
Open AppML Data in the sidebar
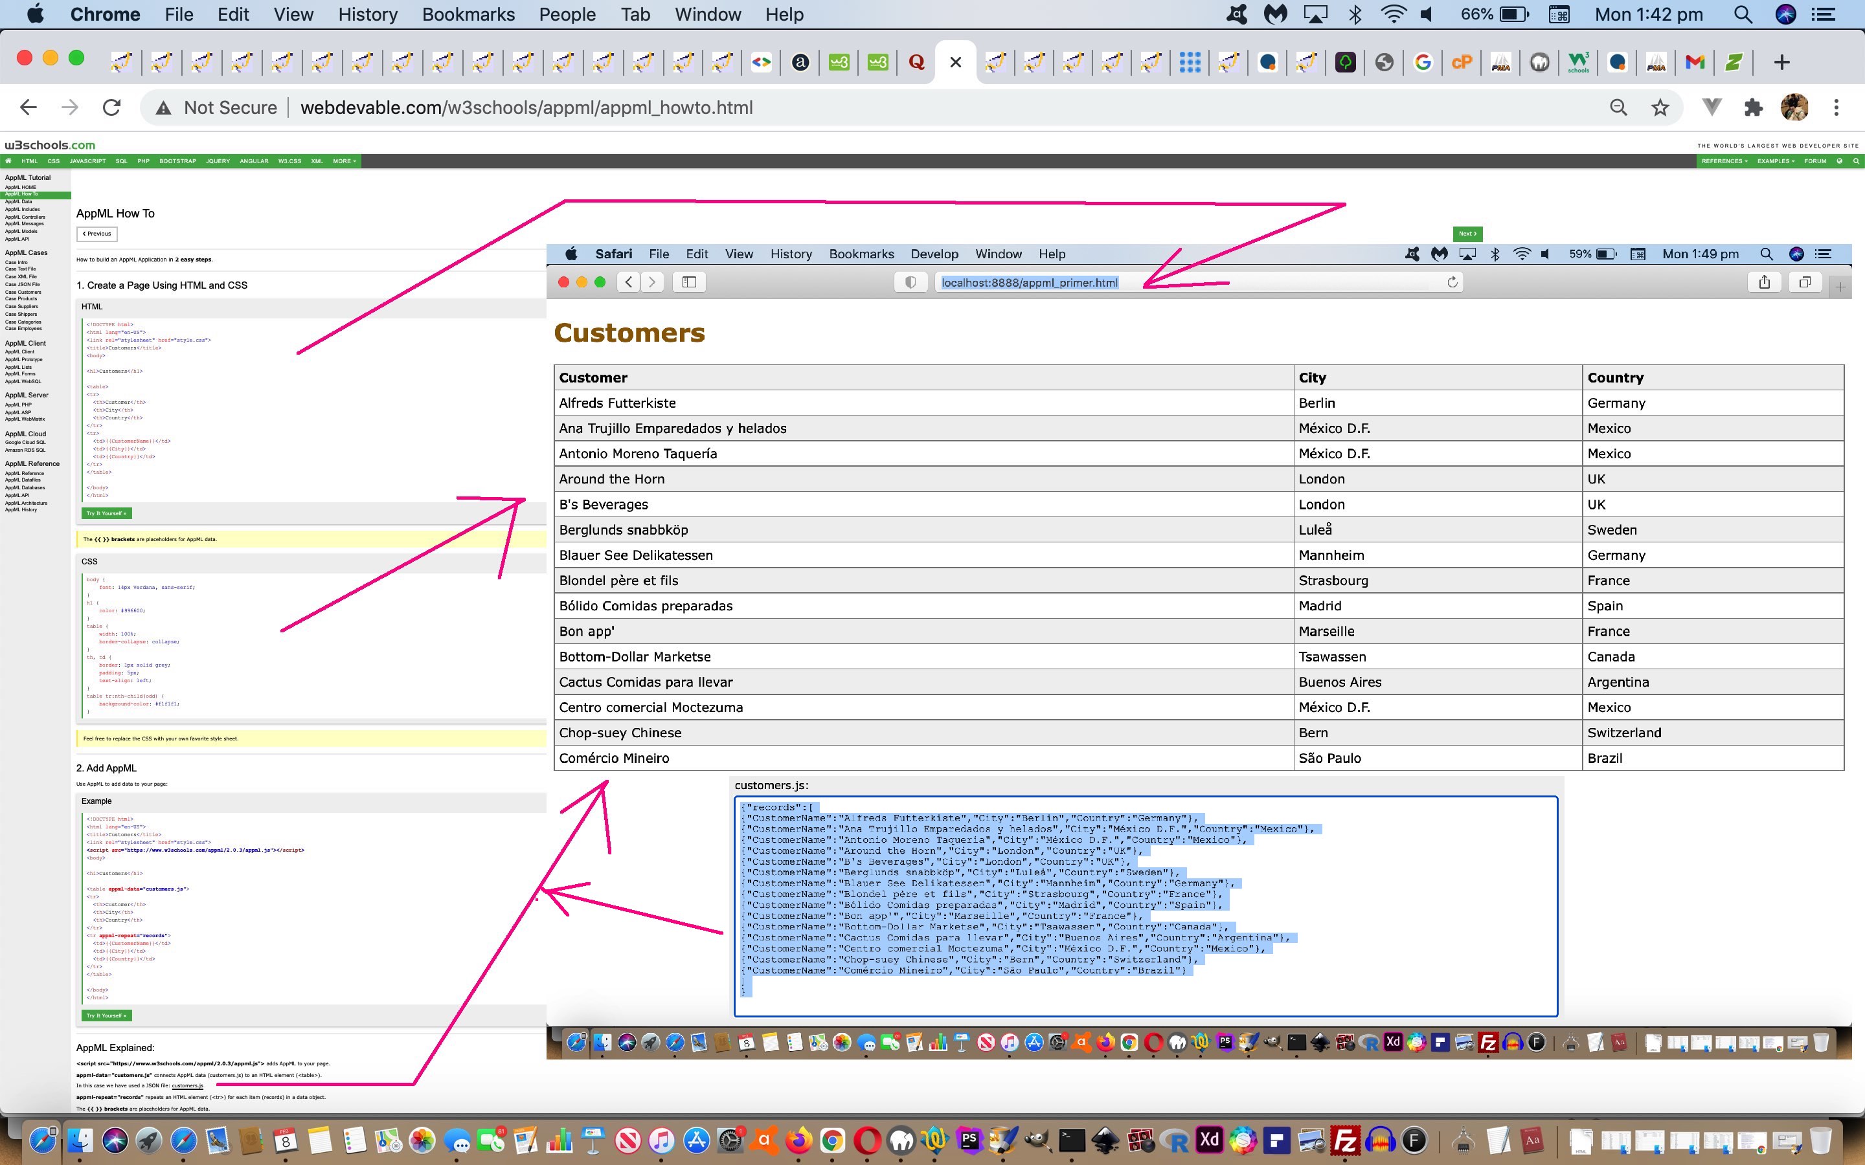19,202
